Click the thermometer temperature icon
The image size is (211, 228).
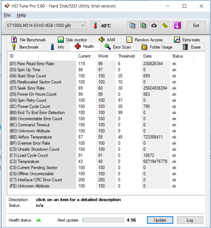95,26
